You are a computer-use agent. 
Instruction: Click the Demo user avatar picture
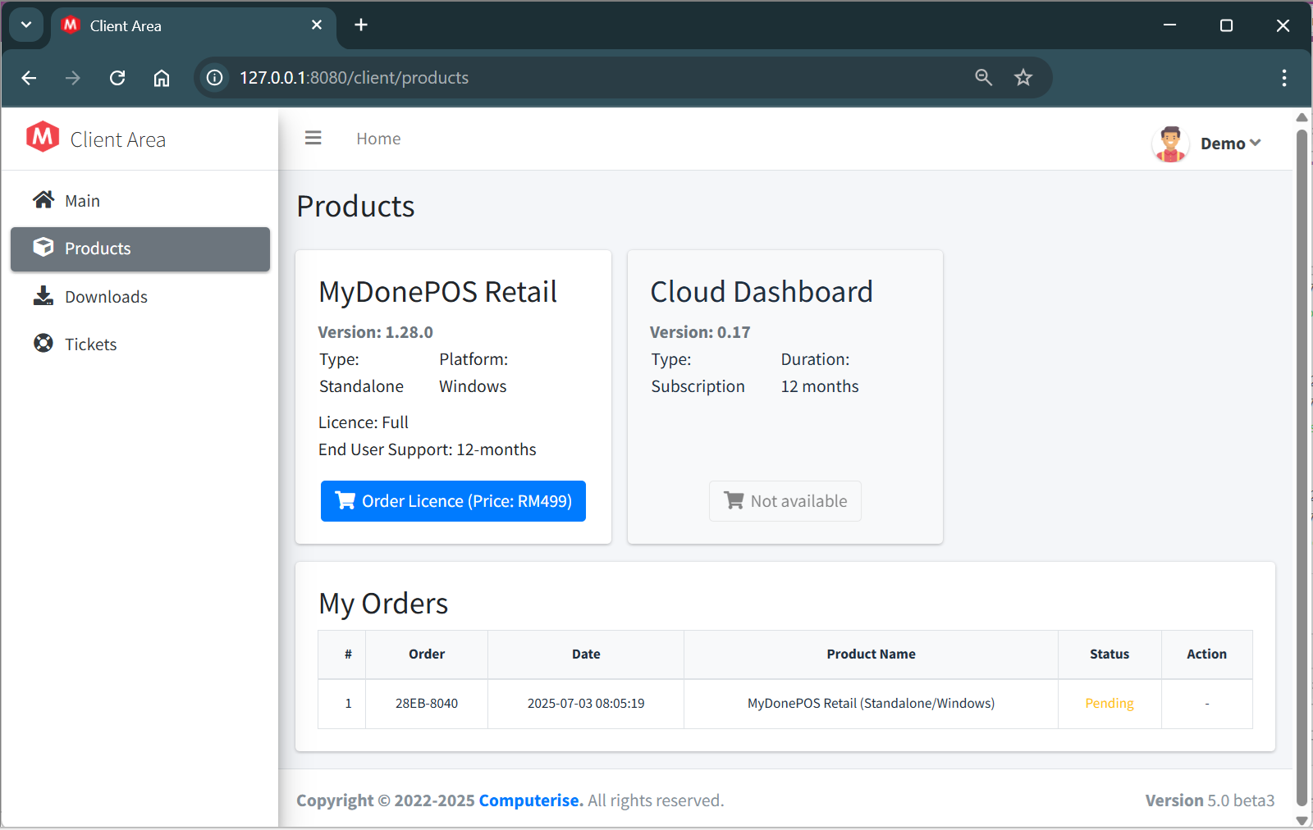coord(1170,144)
